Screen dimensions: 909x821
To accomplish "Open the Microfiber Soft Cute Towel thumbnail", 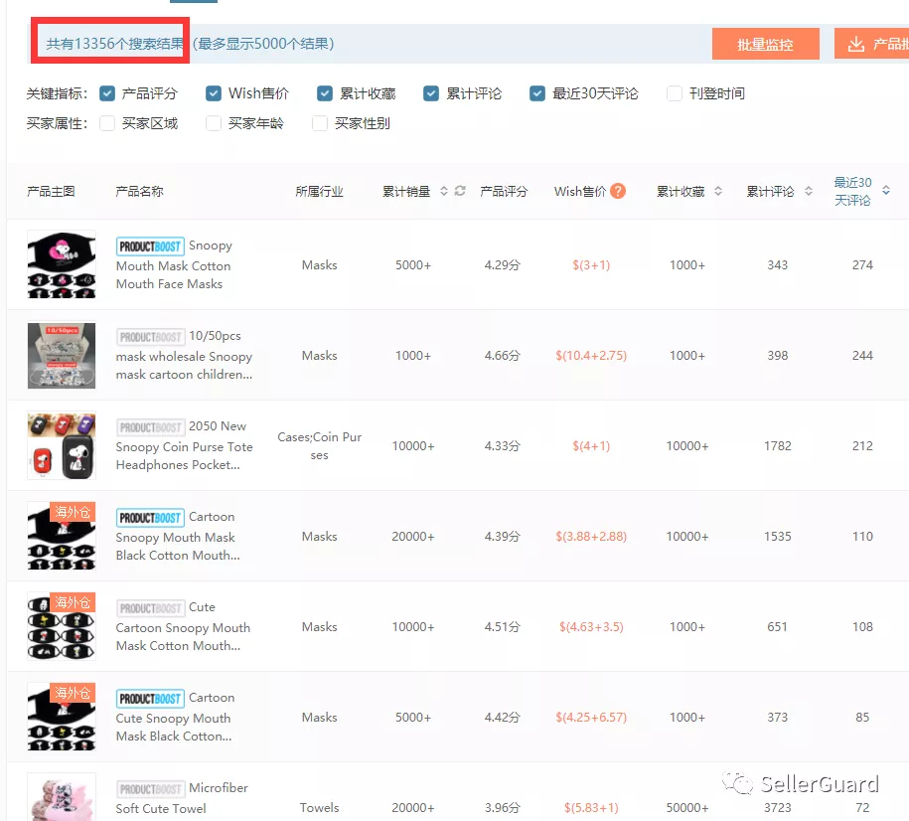I will (62, 796).
